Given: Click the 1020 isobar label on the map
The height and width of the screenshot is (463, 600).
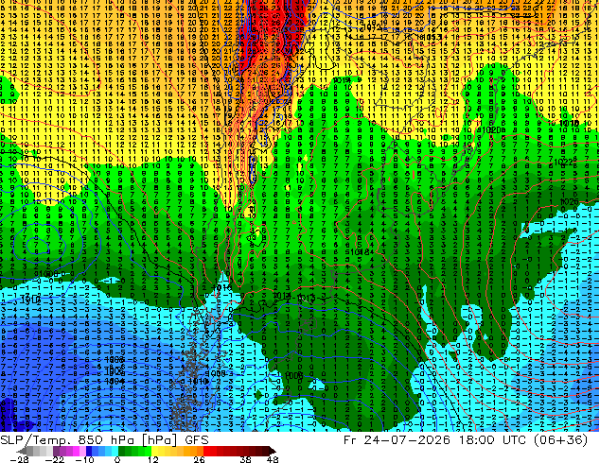Looking at the screenshot, I should (491, 129).
